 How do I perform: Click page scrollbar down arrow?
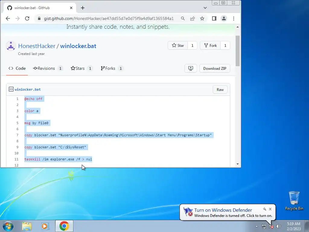pyautogui.click(x=238, y=164)
